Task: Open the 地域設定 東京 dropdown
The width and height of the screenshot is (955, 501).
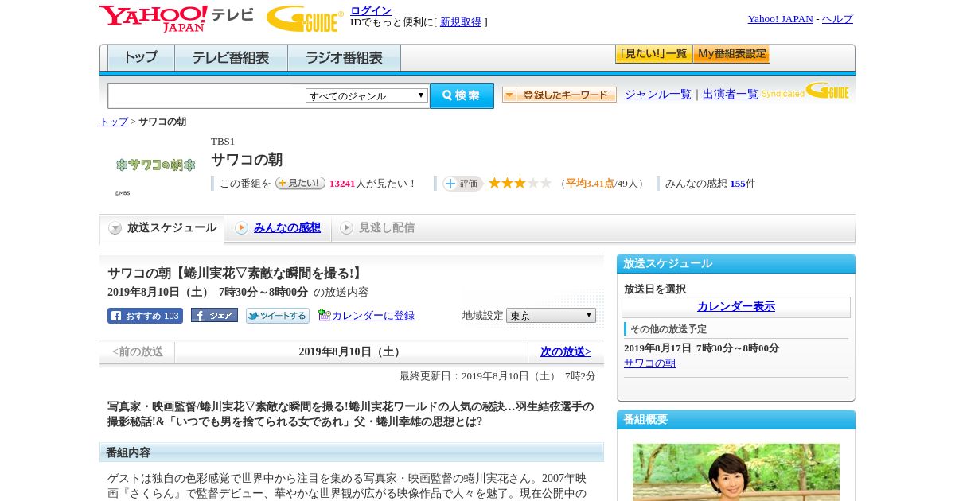Action: pos(551,316)
